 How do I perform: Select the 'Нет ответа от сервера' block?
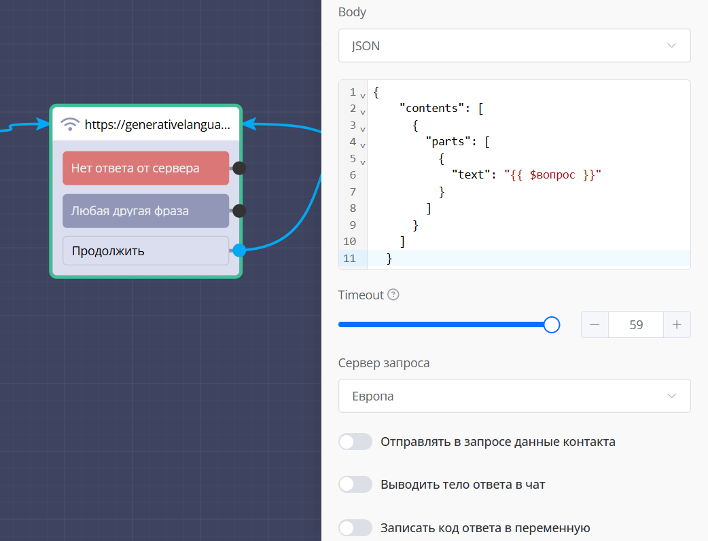click(145, 168)
